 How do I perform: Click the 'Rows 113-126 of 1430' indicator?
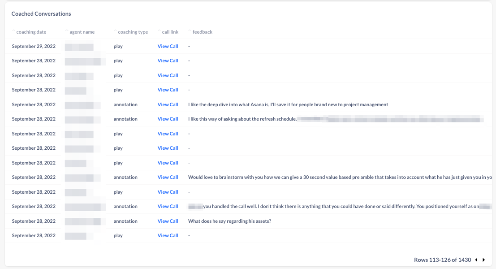tap(442, 260)
